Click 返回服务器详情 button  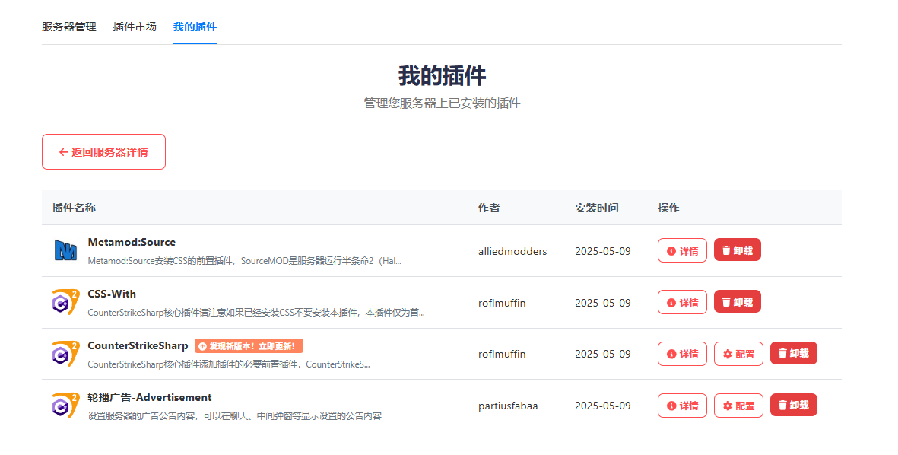pyautogui.click(x=103, y=152)
